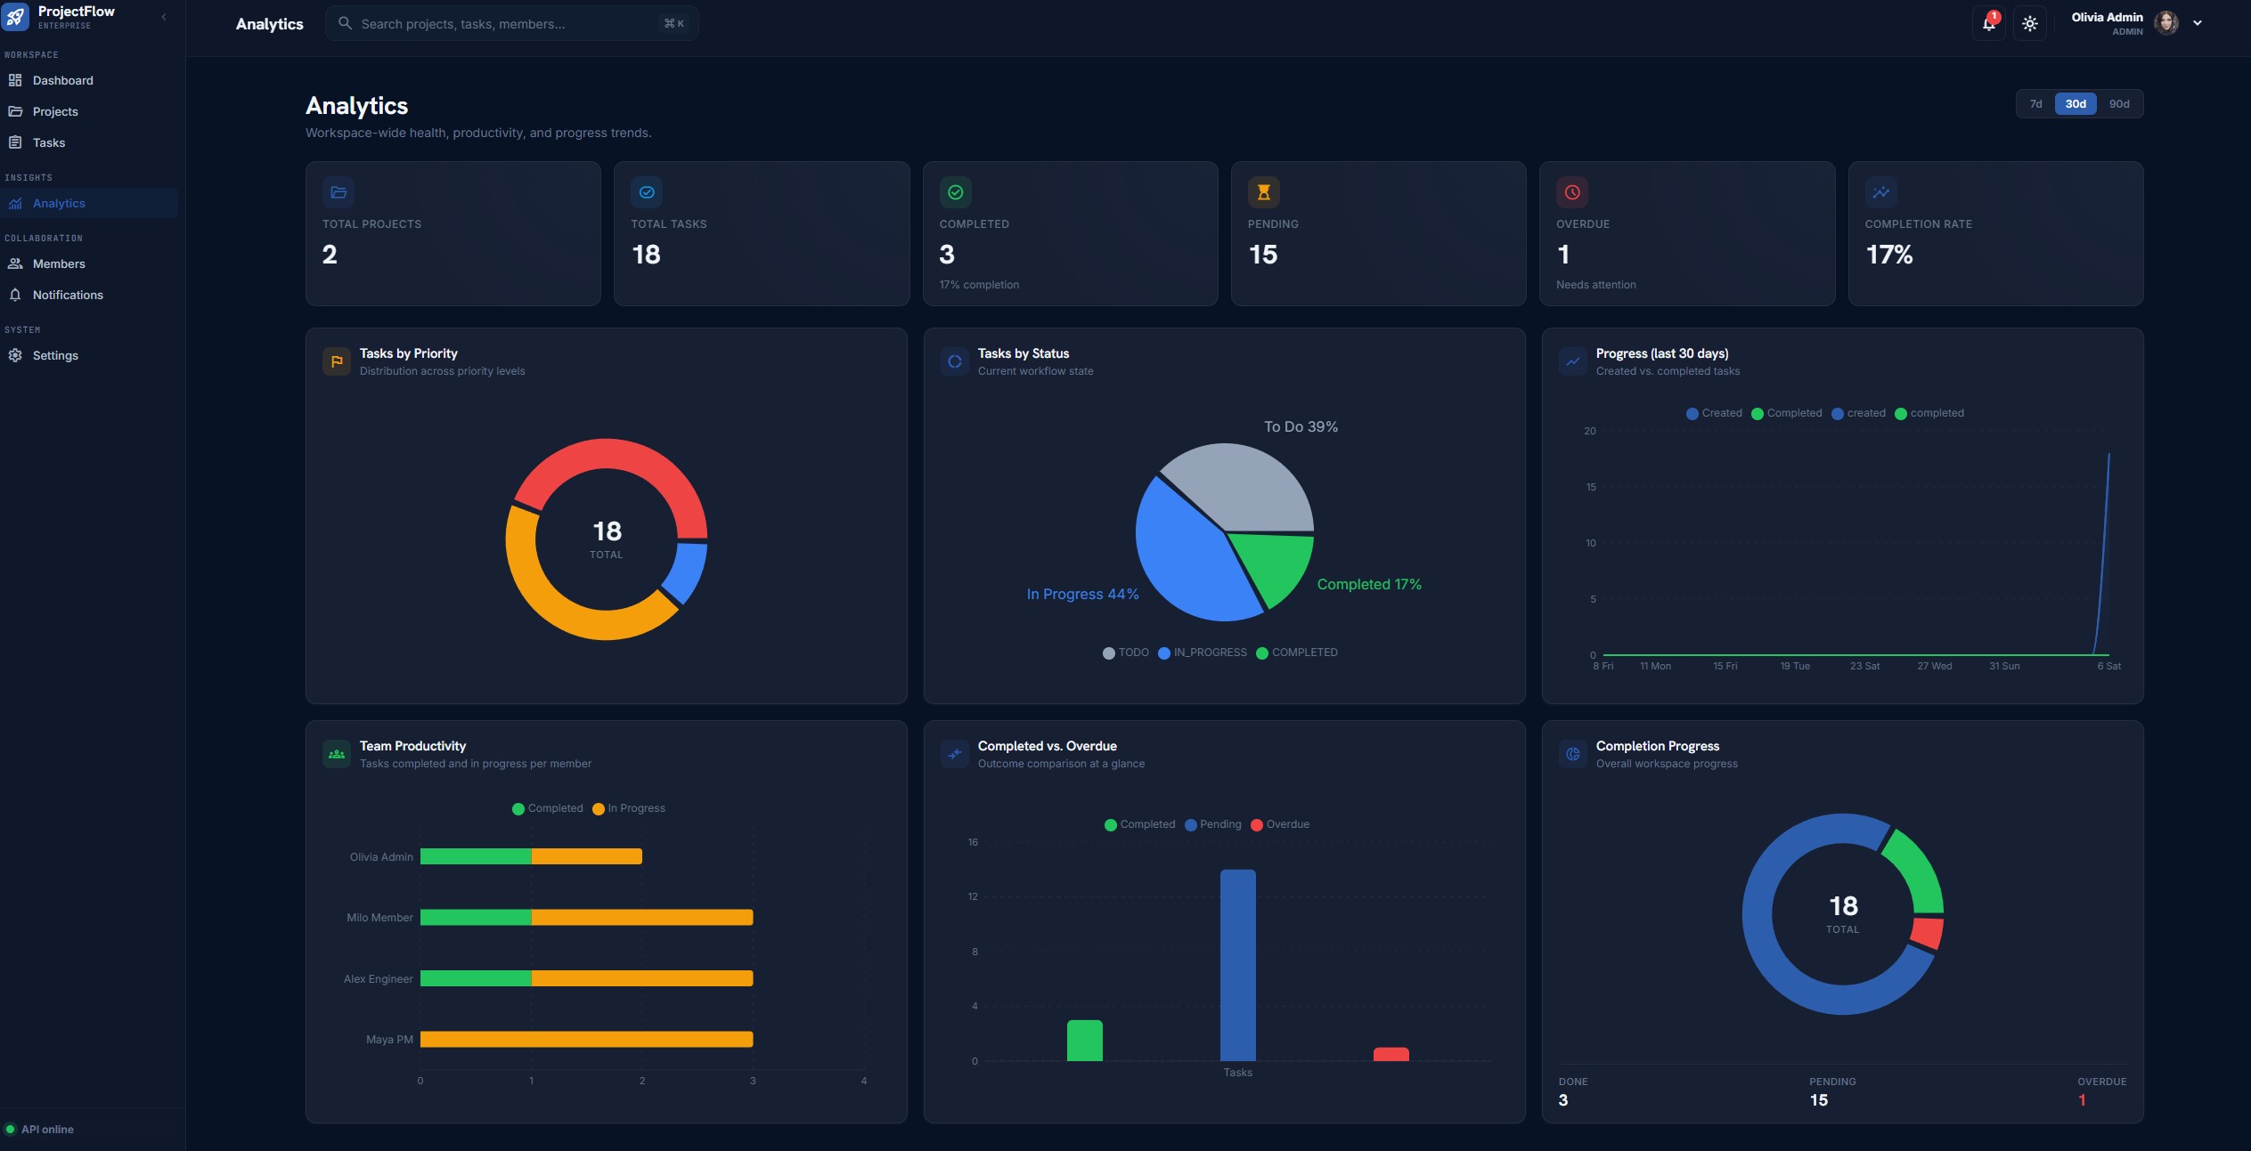Click the Completed vs. Overdue icon

pos(955,754)
